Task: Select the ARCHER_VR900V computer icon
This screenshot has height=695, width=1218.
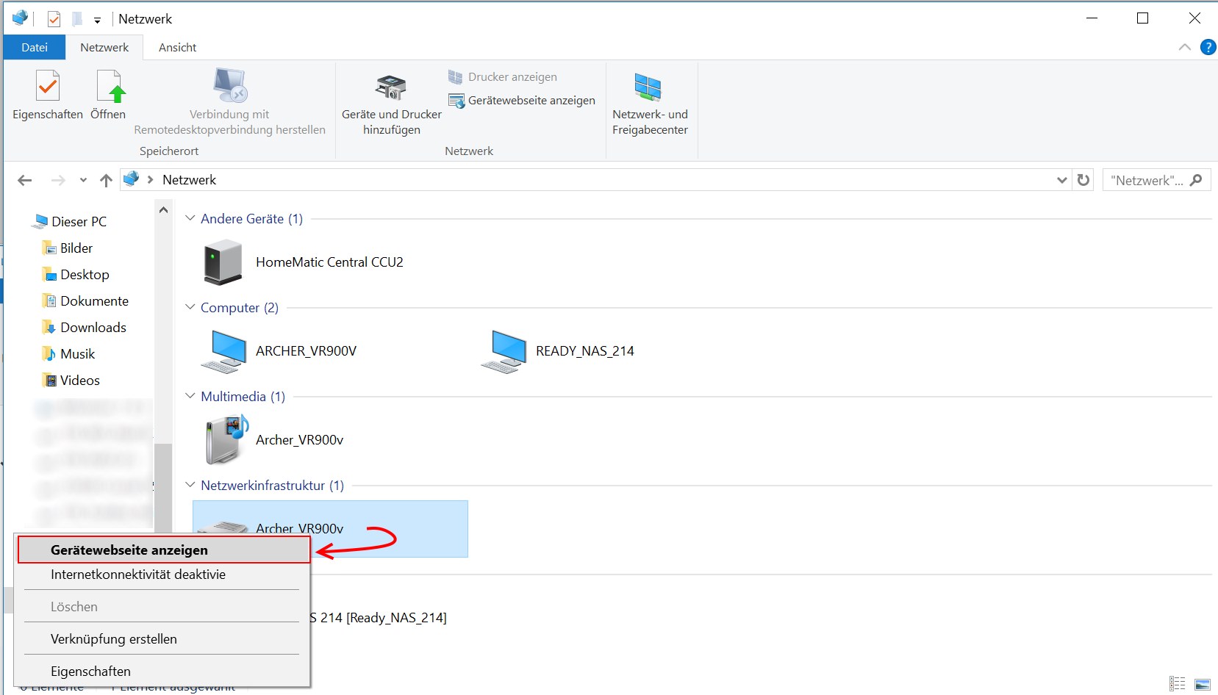Action: pos(223,351)
